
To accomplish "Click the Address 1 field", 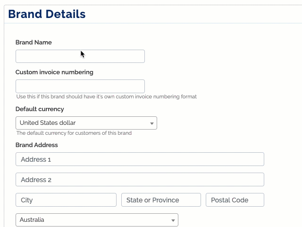I will (140, 159).
